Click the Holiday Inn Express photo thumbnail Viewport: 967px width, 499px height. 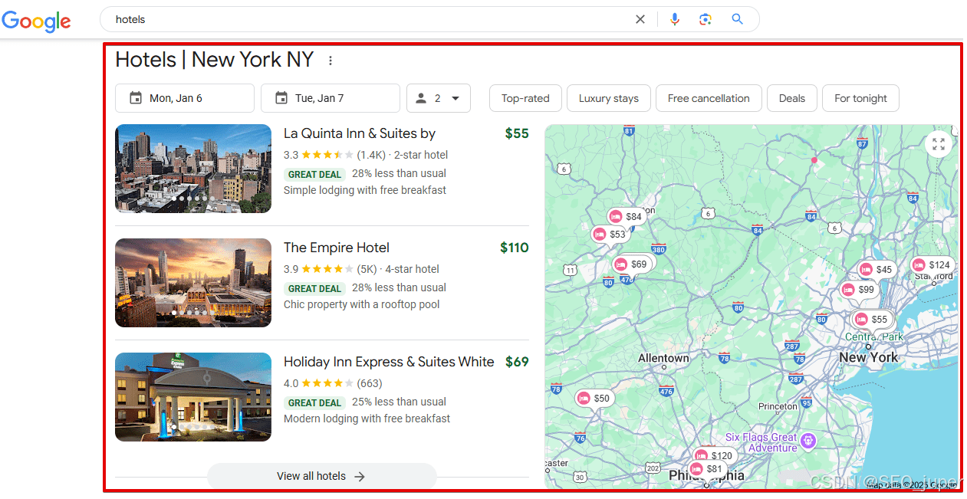coord(193,397)
